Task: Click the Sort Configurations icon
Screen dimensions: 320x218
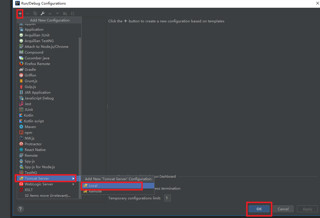Action: 72,13
